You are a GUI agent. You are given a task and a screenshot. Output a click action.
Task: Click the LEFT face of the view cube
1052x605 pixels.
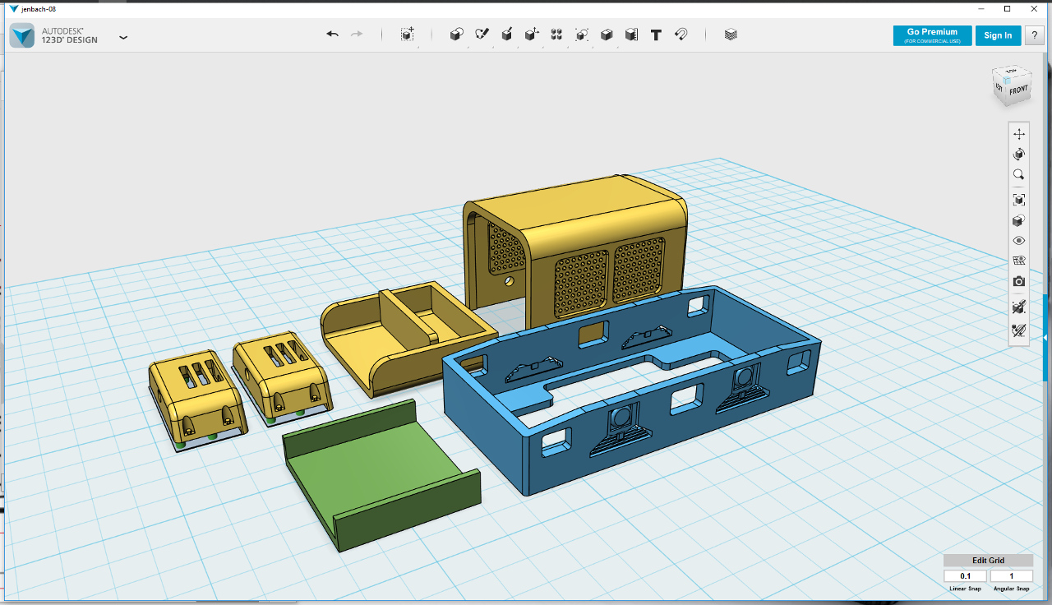[x=999, y=87]
